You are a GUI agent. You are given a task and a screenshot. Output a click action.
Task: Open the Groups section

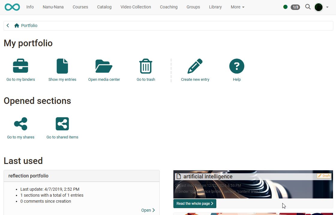pos(193,7)
